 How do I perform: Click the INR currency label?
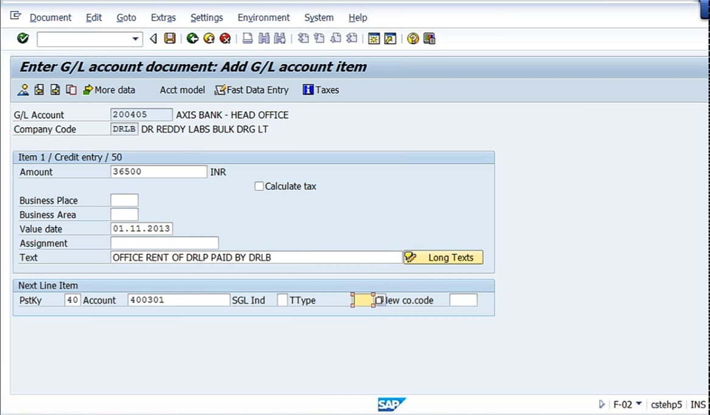[x=218, y=172]
